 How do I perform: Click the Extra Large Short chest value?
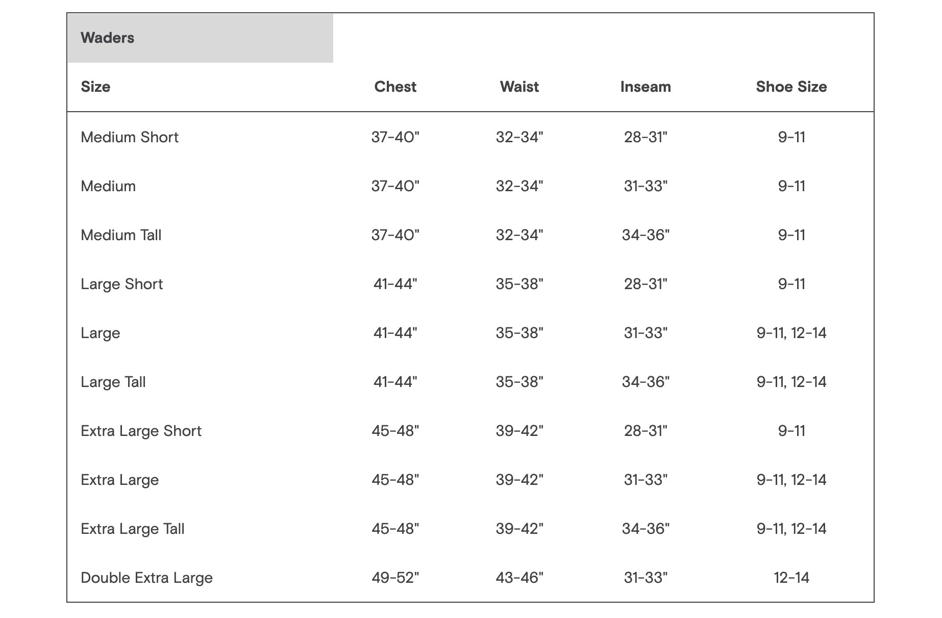pos(395,431)
